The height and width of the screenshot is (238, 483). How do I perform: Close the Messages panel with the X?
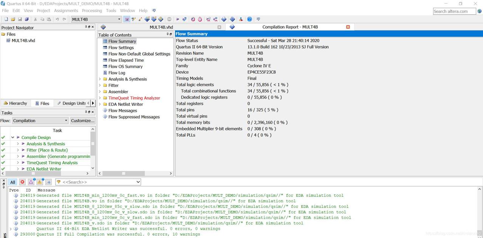click(x=4, y=181)
